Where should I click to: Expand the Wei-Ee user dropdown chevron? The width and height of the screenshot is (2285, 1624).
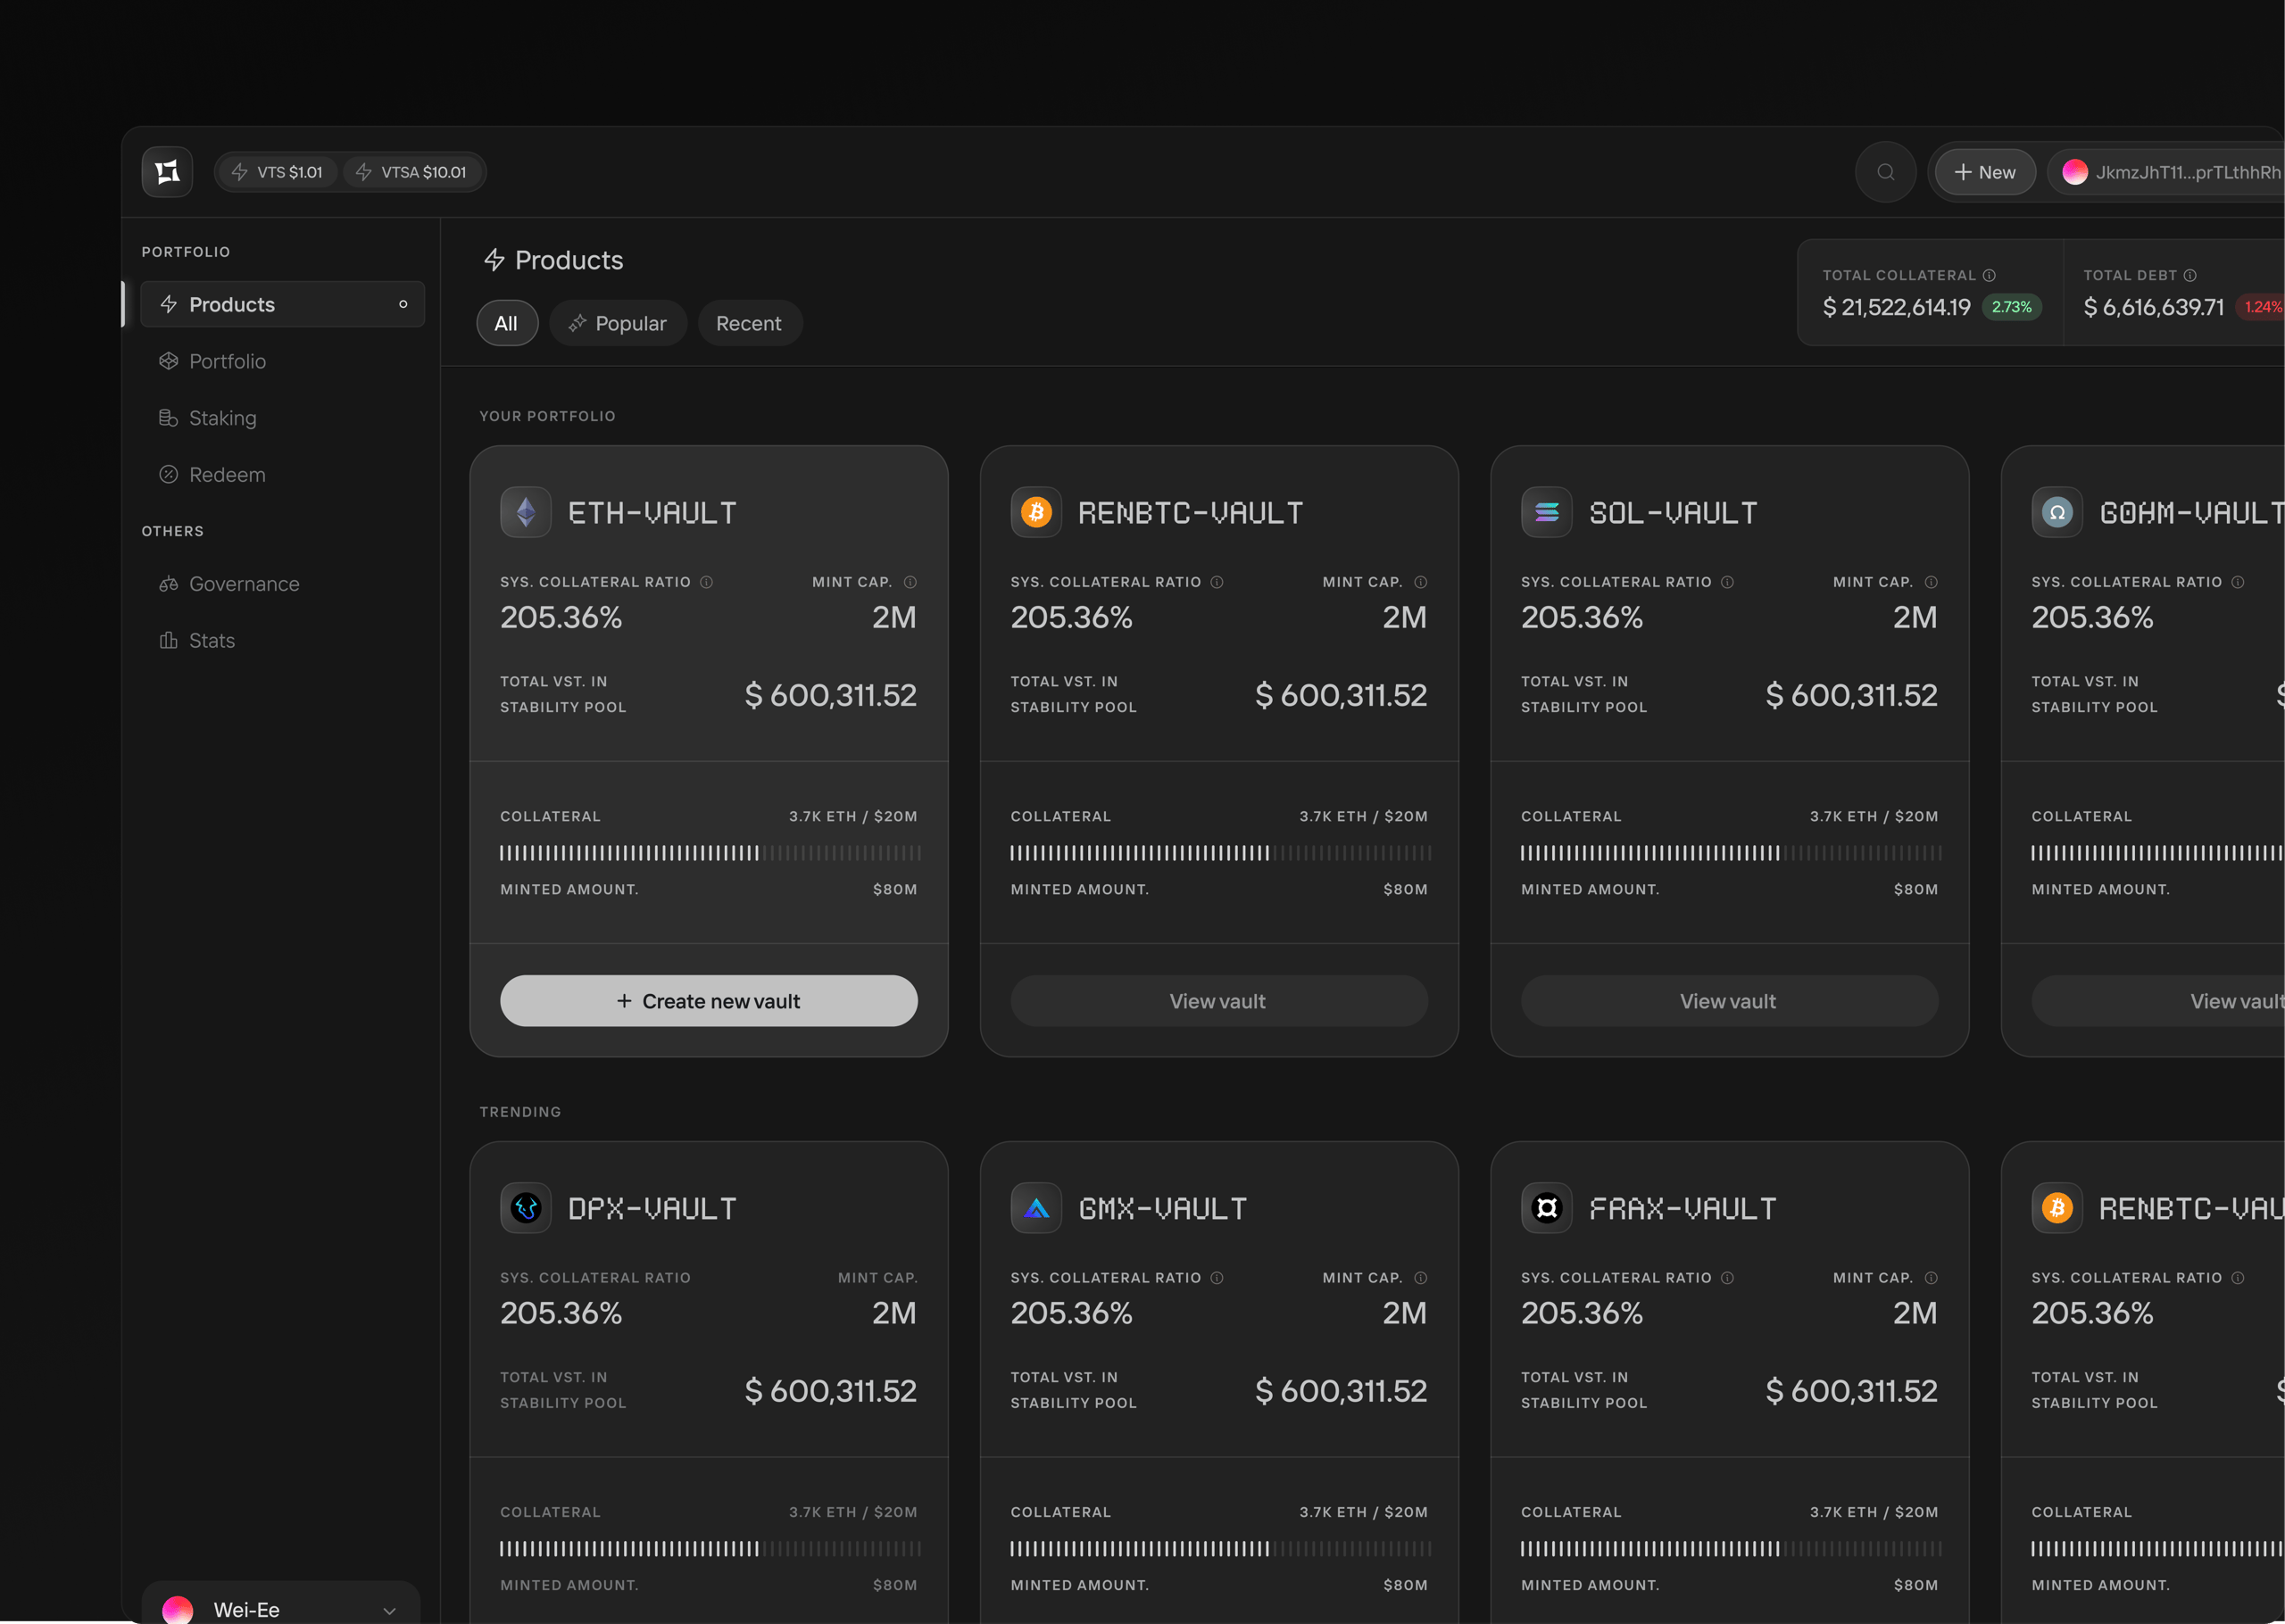[x=389, y=1611]
